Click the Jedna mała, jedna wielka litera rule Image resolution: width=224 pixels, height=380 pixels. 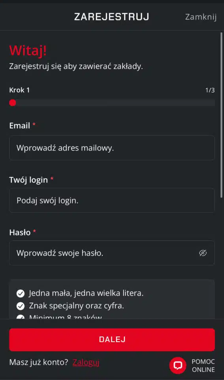[86, 293]
